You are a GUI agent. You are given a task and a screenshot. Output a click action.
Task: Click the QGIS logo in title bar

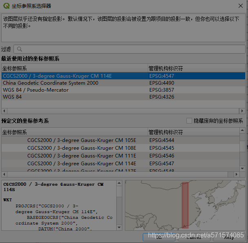[x=7, y=6]
